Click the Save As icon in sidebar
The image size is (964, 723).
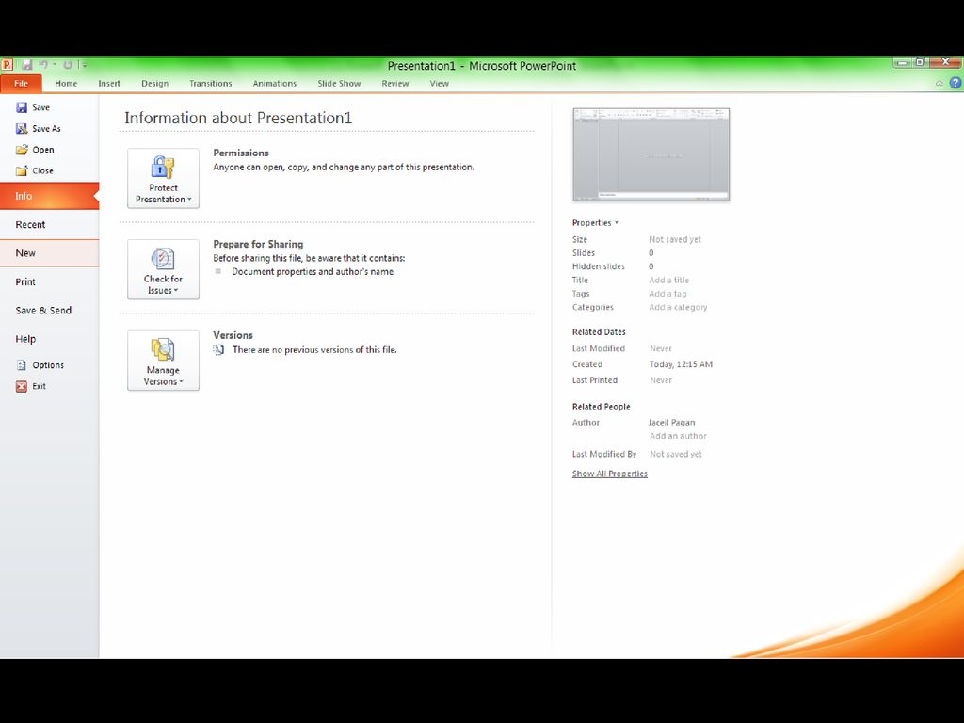(x=22, y=128)
